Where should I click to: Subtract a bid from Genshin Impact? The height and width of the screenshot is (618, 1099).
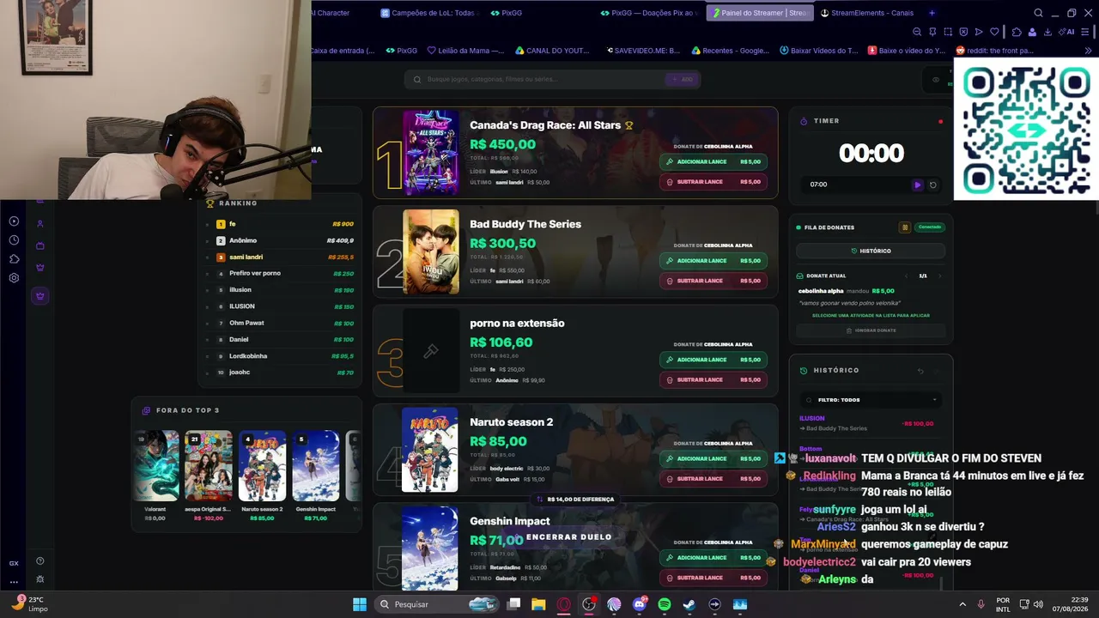click(x=713, y=578)
